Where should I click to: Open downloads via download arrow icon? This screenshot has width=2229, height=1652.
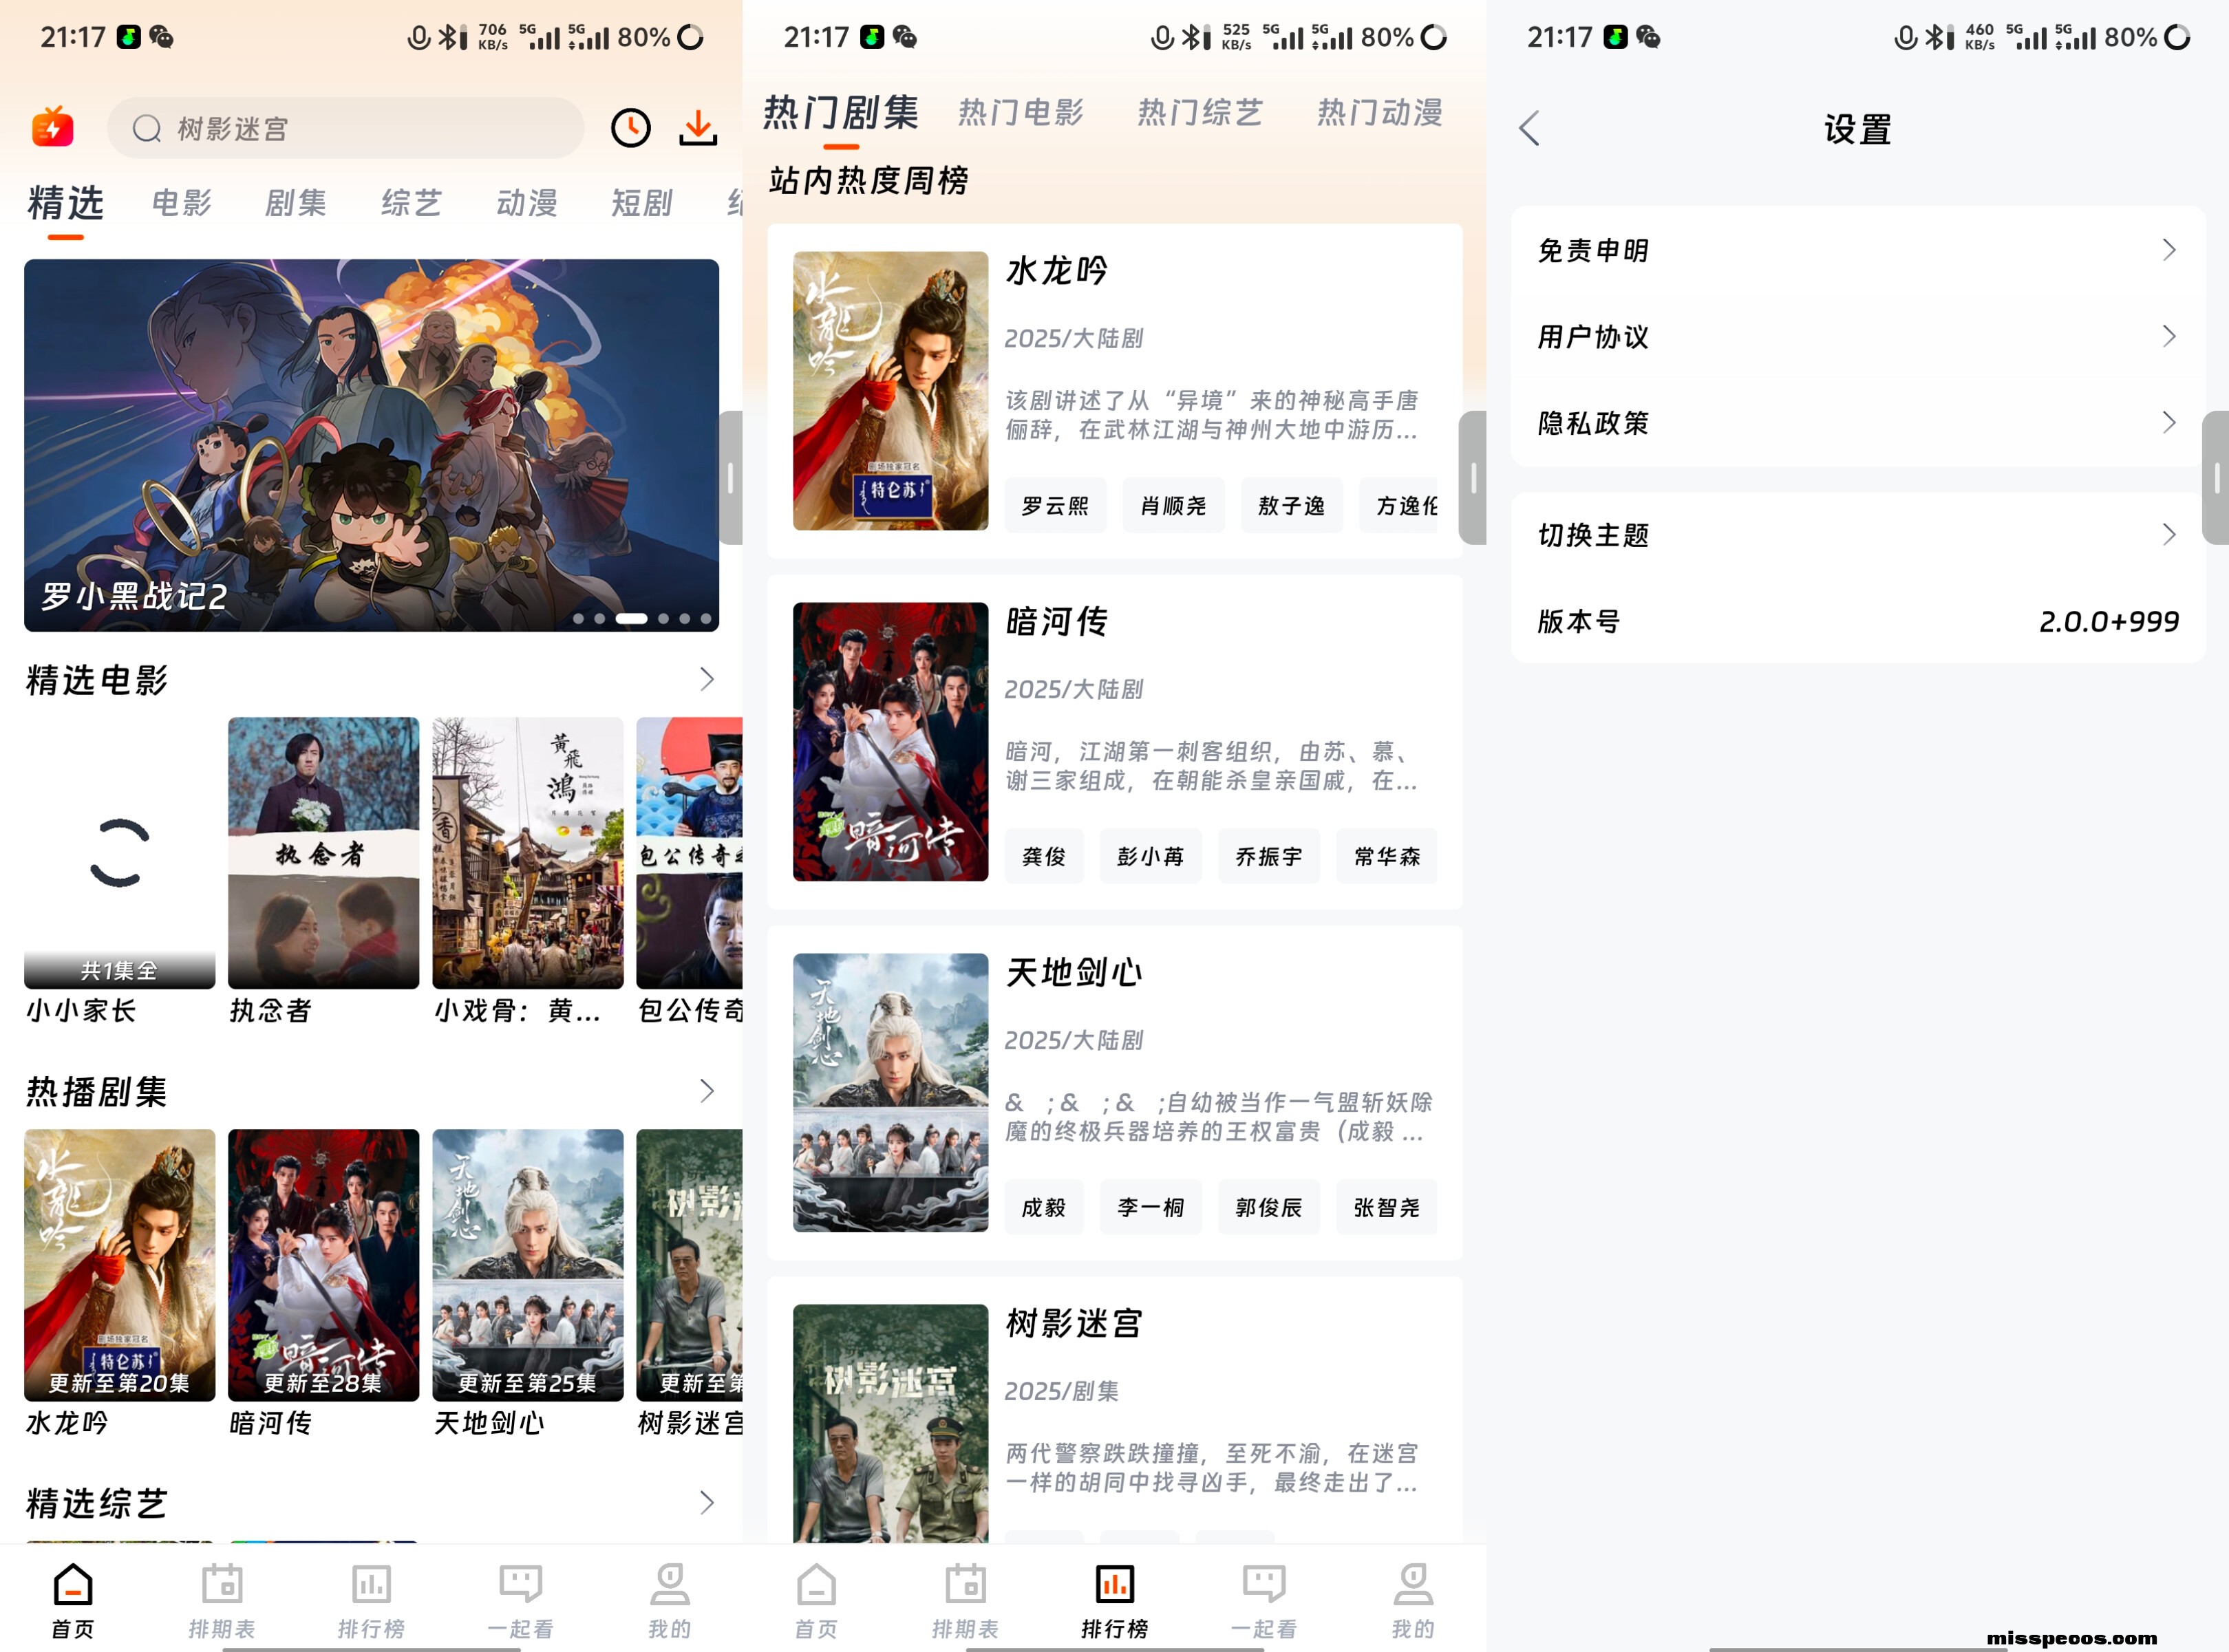coord(698,128)
